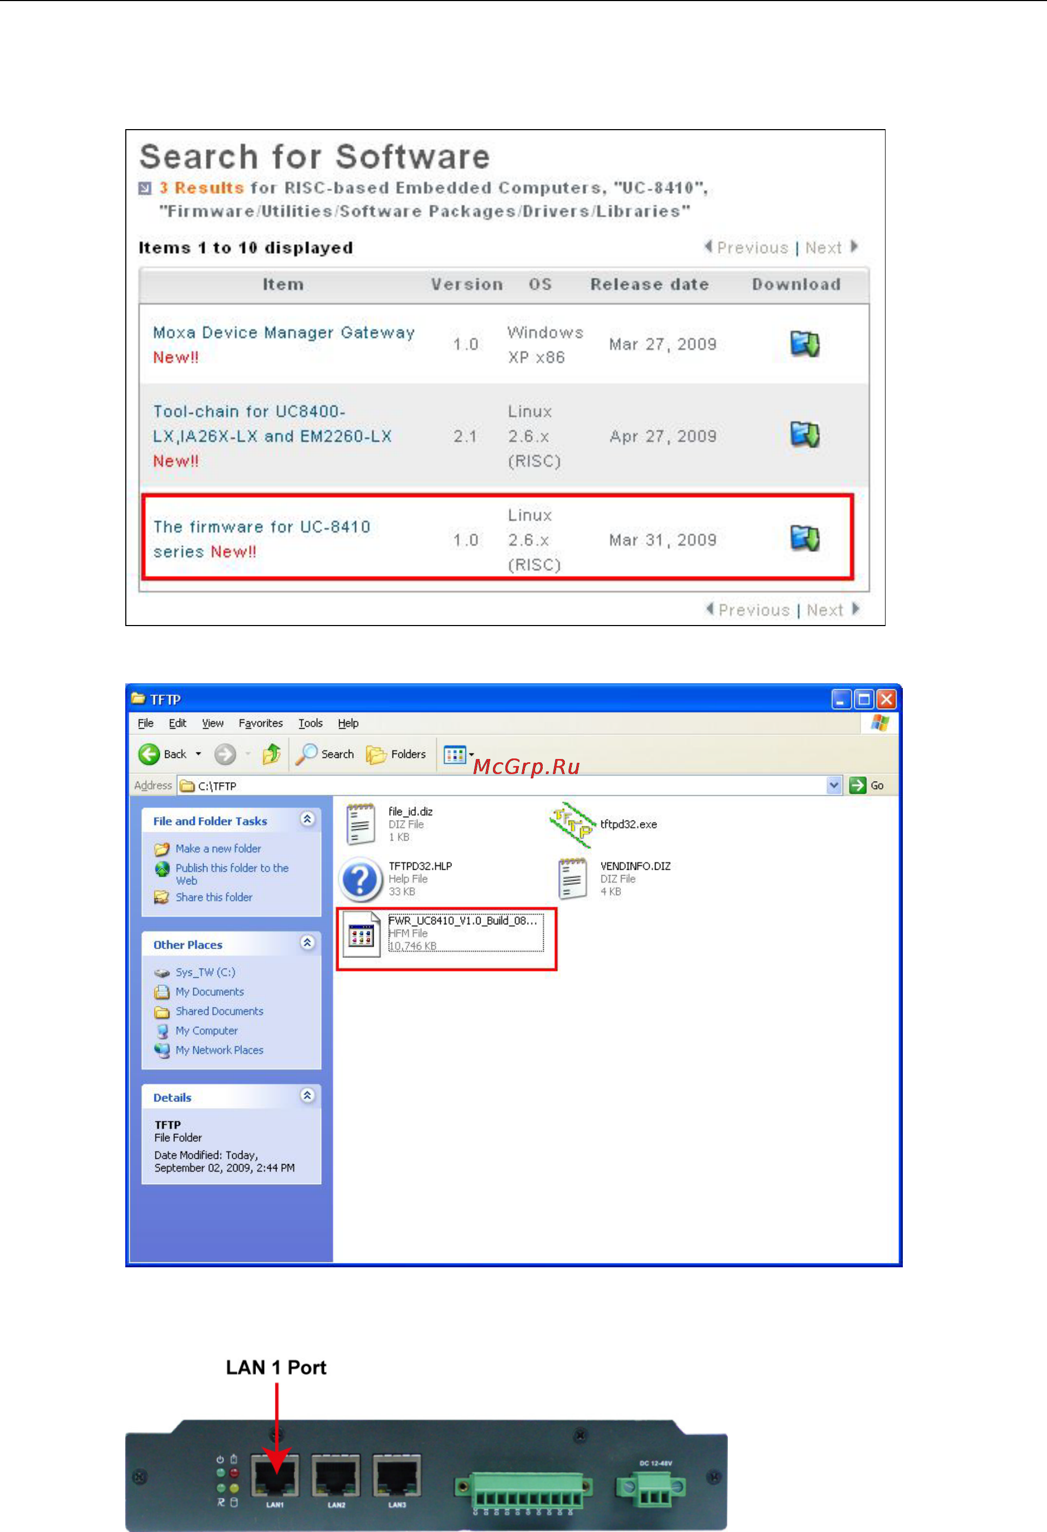Open the File menu in TFTP window
1047x1532 pixels.
(x=146, y=723)
